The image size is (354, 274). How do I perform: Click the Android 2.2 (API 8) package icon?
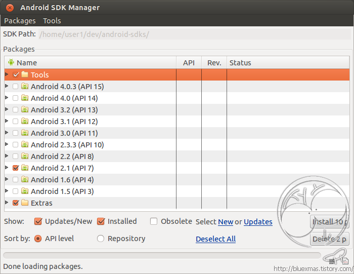pos(25,156)
